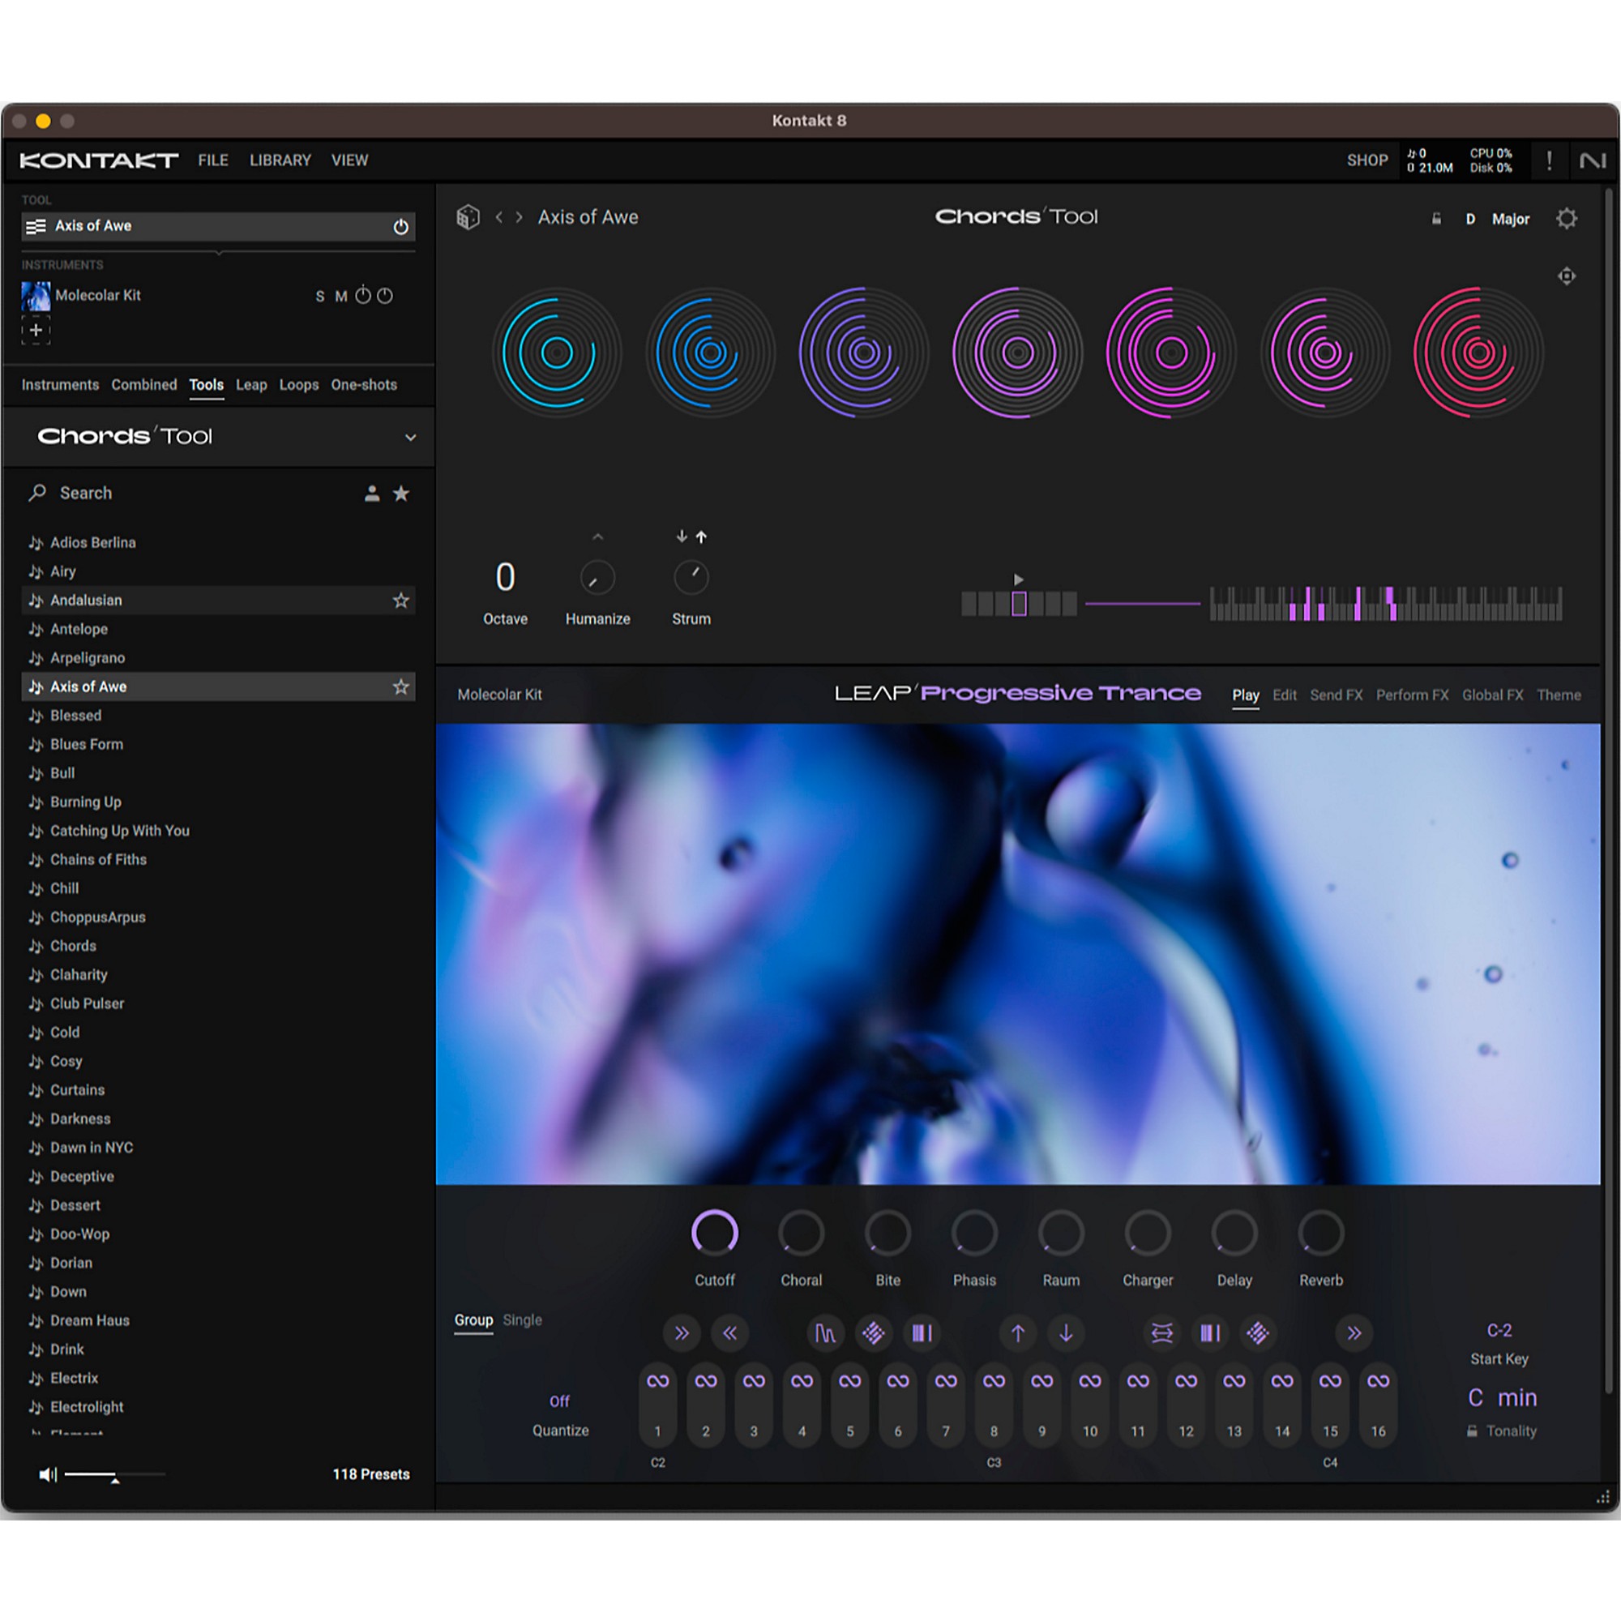Click the random dice icon beside Axis of Awe
This screenshot has width=1621, height=1621.
(x=468, y=217)
